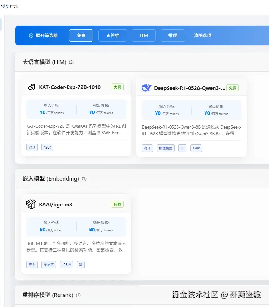
Task: Click the 免费 badge on DeepSeek card
Action: pos(233,88)
